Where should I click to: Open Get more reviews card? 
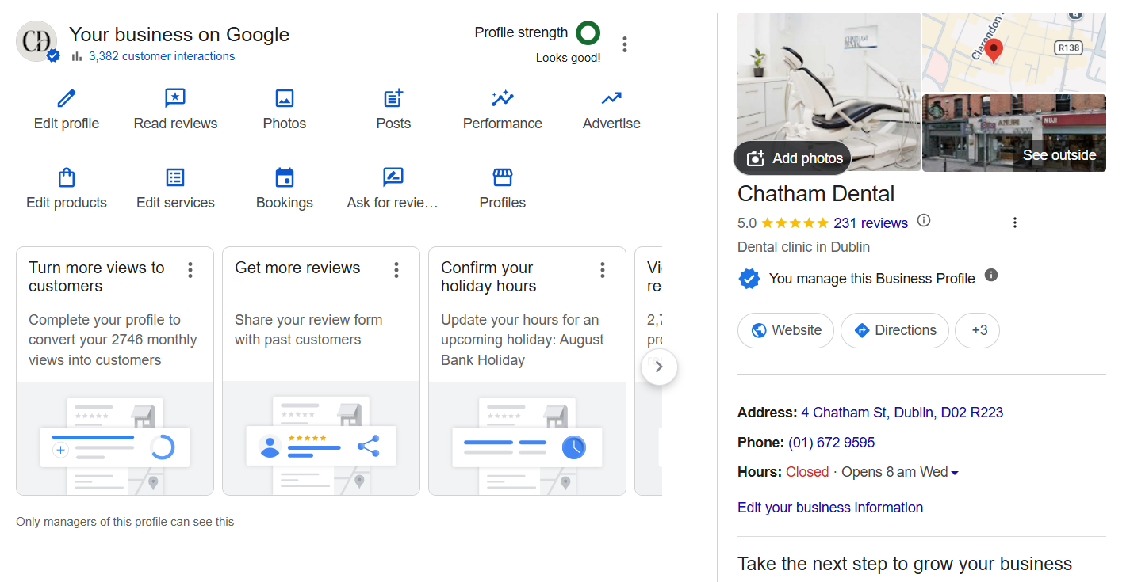pyautogui.click(x=321, y=371)
